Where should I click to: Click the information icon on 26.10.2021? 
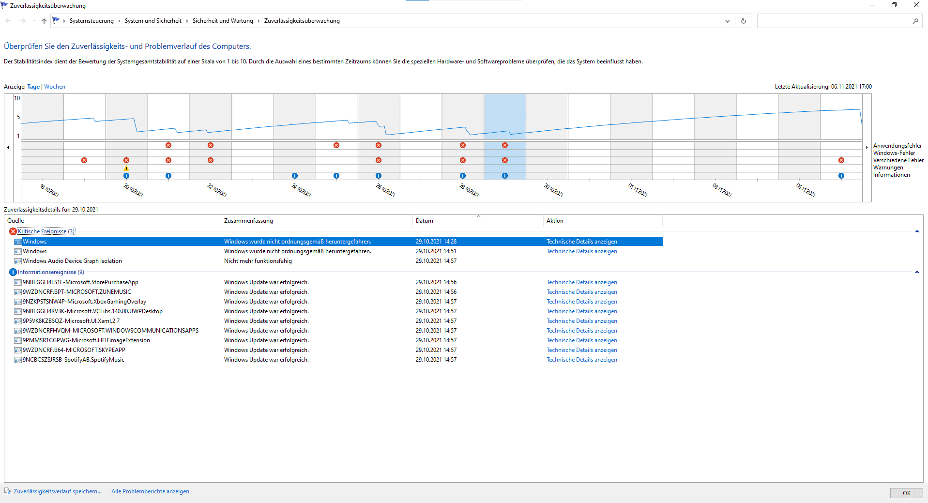pos(379,176)
